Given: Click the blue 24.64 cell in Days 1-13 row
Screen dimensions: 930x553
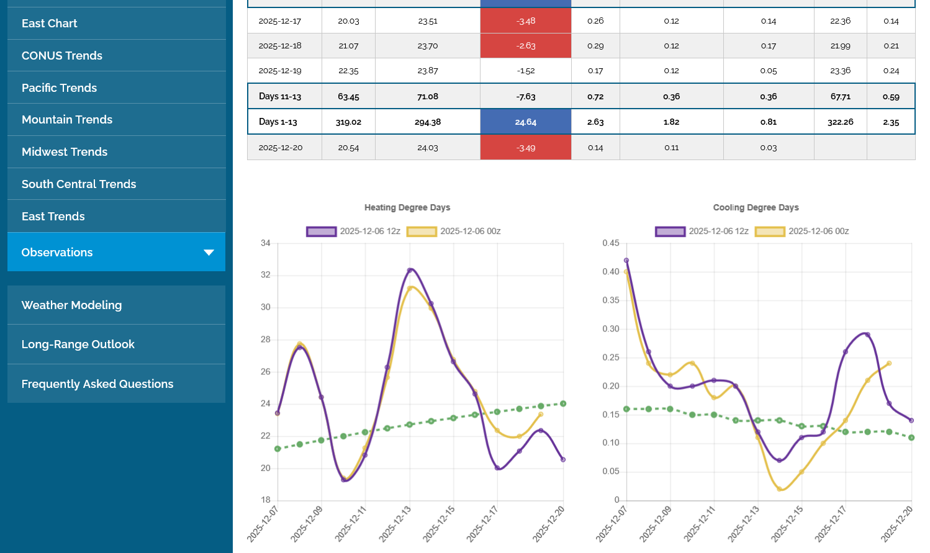Looking at the screenshot, I should (525, 122).
